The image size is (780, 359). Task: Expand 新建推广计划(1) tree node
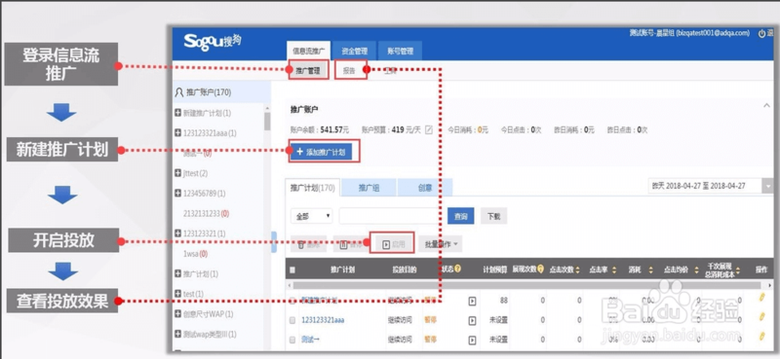tap(178, 113)
